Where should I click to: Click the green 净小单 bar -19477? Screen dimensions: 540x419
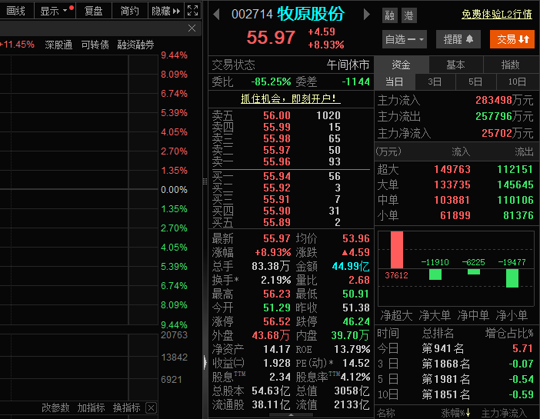point(512,278)
